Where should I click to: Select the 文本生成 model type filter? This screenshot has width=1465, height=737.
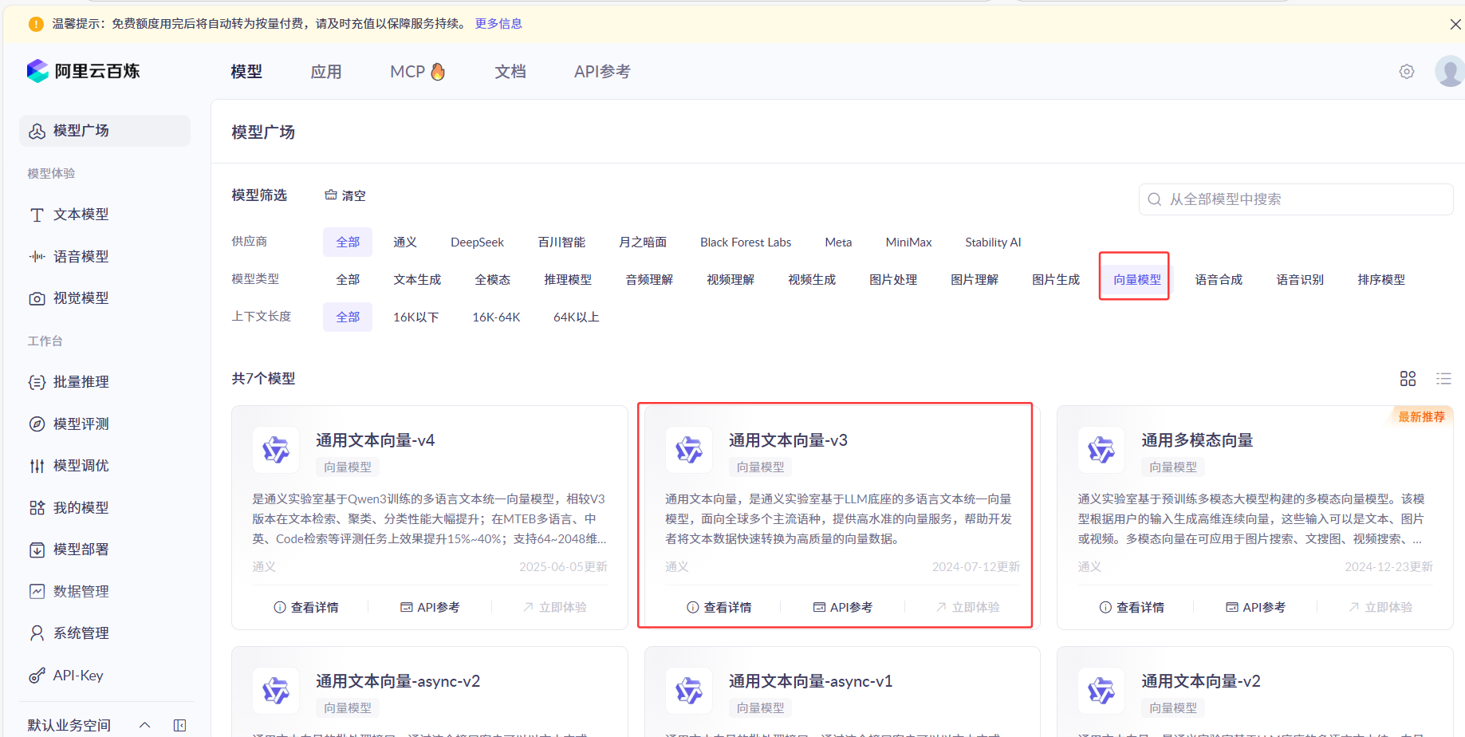(417, 280)
